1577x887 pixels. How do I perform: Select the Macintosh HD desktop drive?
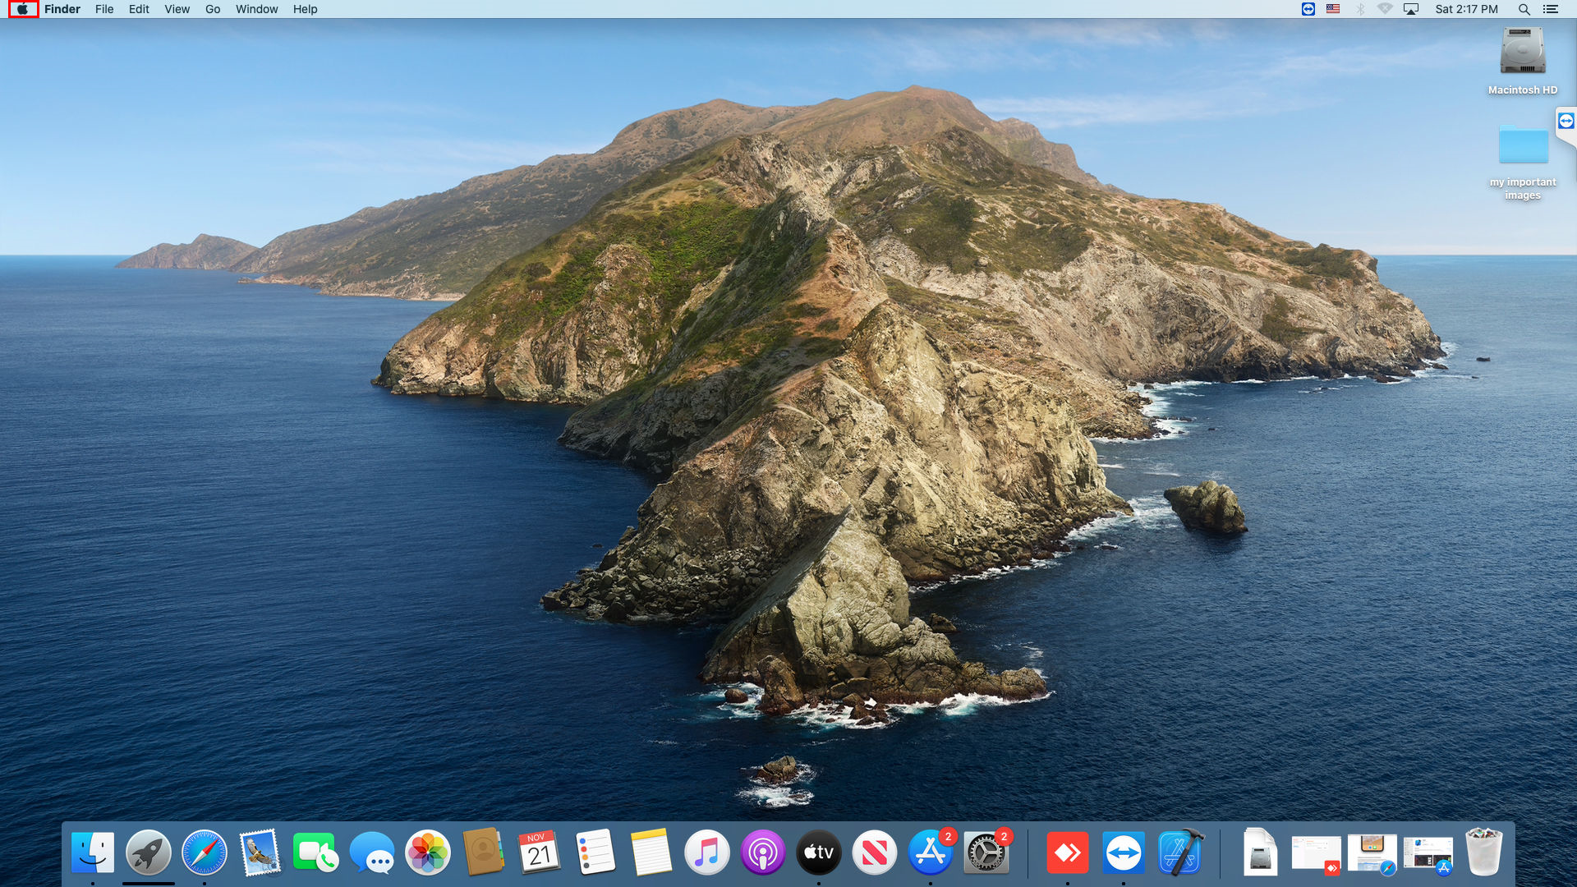click(1522, 53)
